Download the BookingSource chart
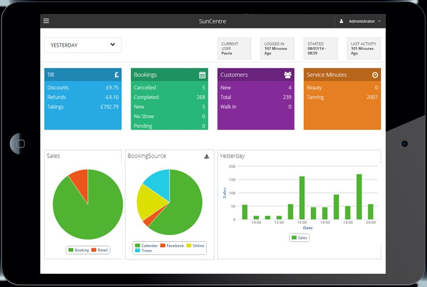427x287 pixels. 207,156
